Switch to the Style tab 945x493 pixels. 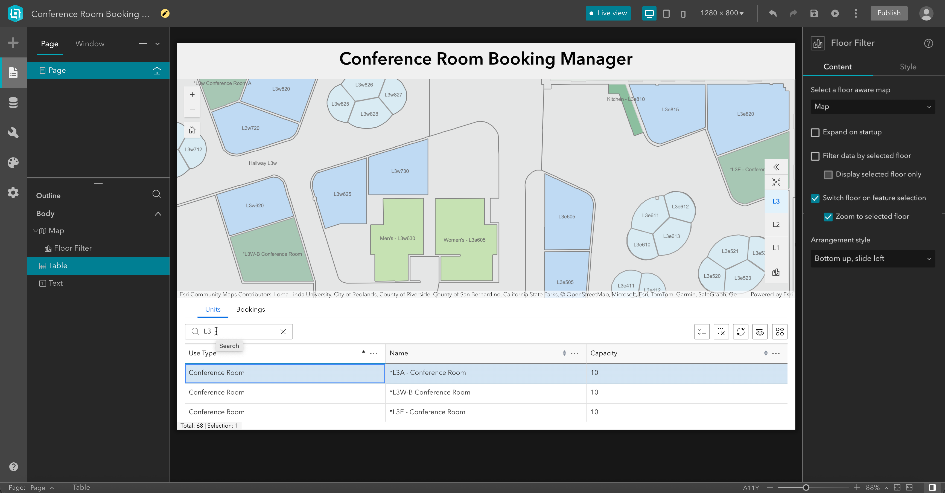pyautogui.click(x=908, y=67)
